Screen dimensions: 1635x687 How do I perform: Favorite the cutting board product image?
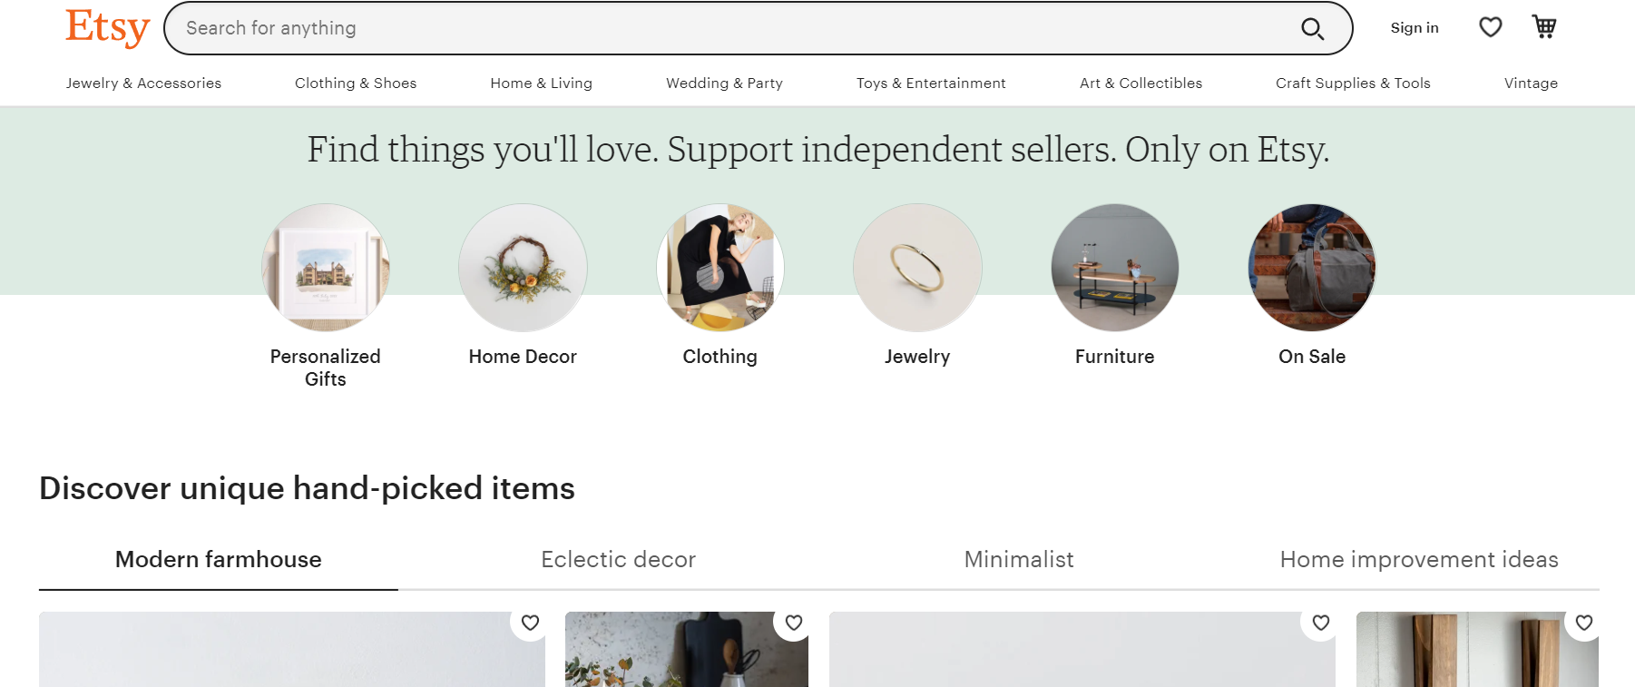(x=794, y=623)
